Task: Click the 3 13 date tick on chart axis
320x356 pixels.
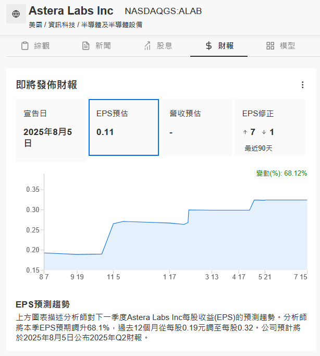Action: 212,277
